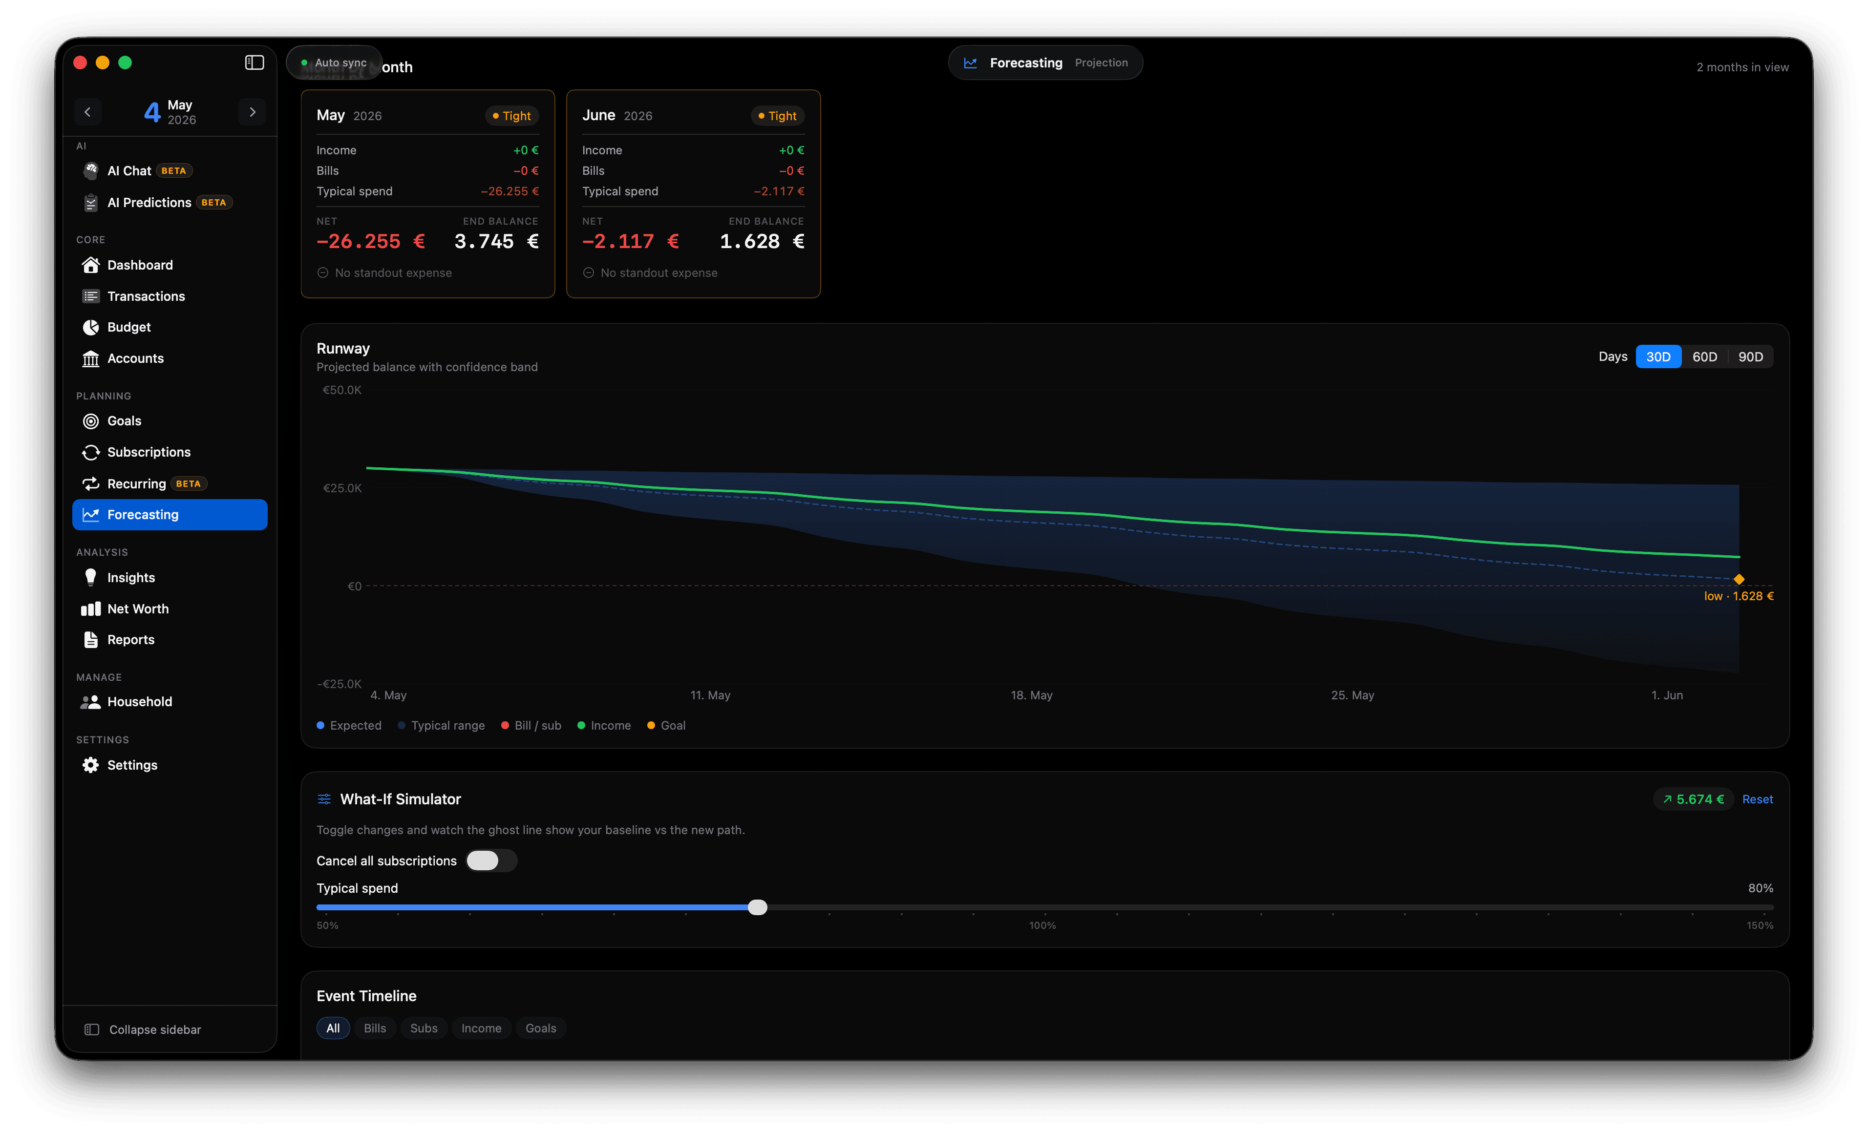Click the Net Worth bars icon

point(91,608)
